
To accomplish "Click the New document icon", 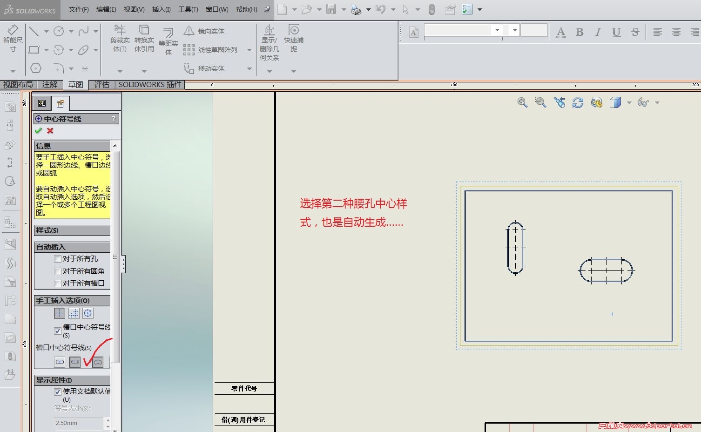I will point(282,9).
